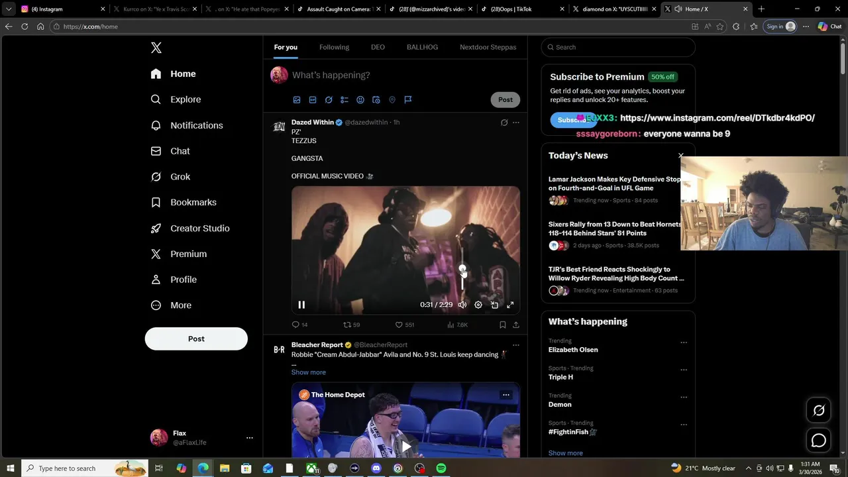The height and width of the screenshot is (477, 848).
Task: Enter fullscreen on the video
Action: 510,305
